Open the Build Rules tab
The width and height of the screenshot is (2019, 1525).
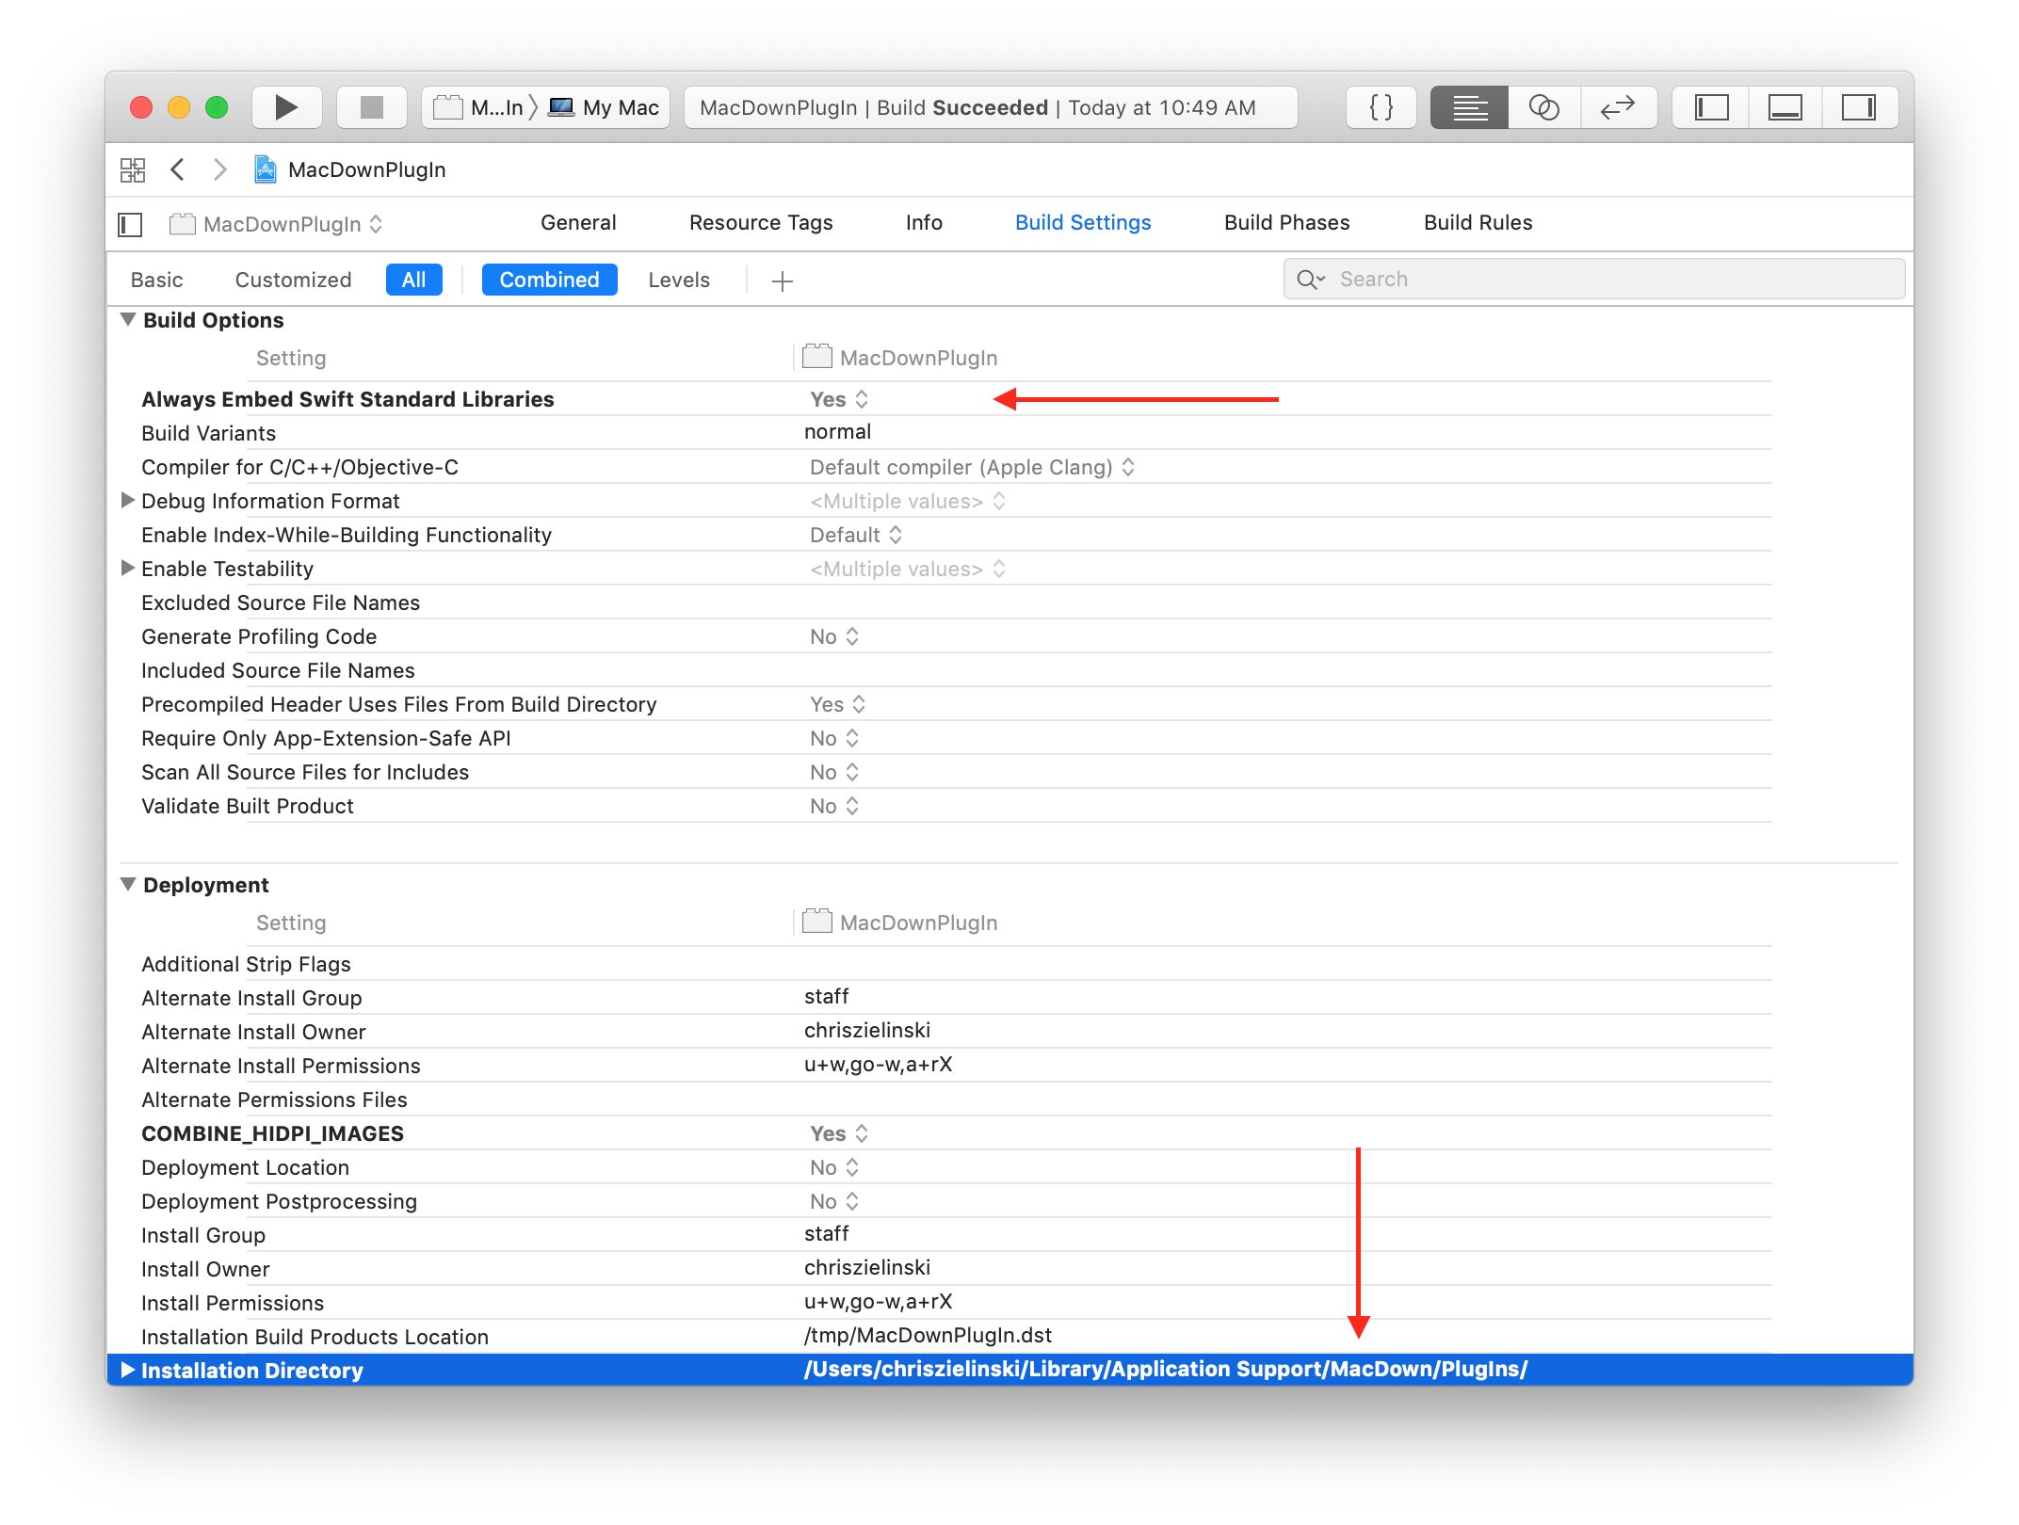pyautogui.click(x=1478, y=222)
